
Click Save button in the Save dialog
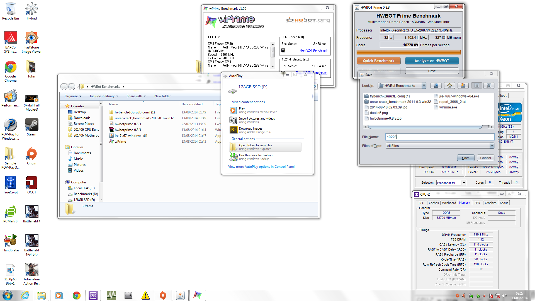(466, 158)
